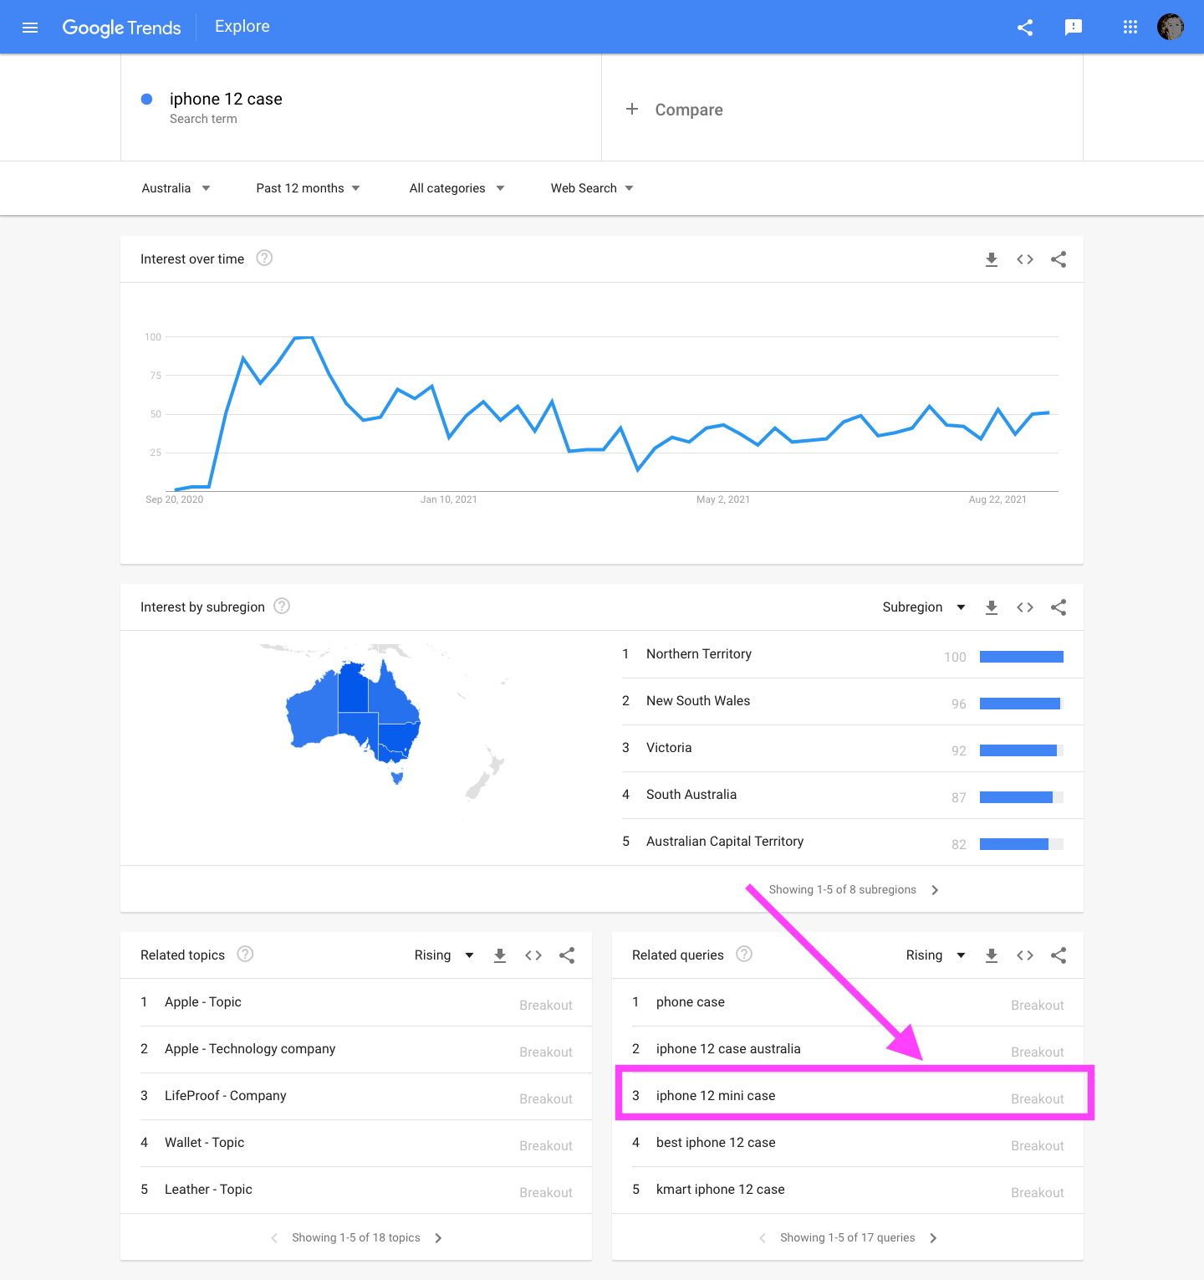The height and width of the screenshot is (1280, 1204).
Task: Share the Interest by subregion widget
Action: click(x=1059, y=607)
